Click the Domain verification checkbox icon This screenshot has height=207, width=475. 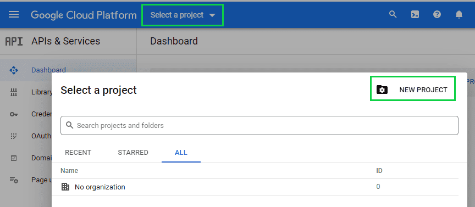tap(14, 158)
